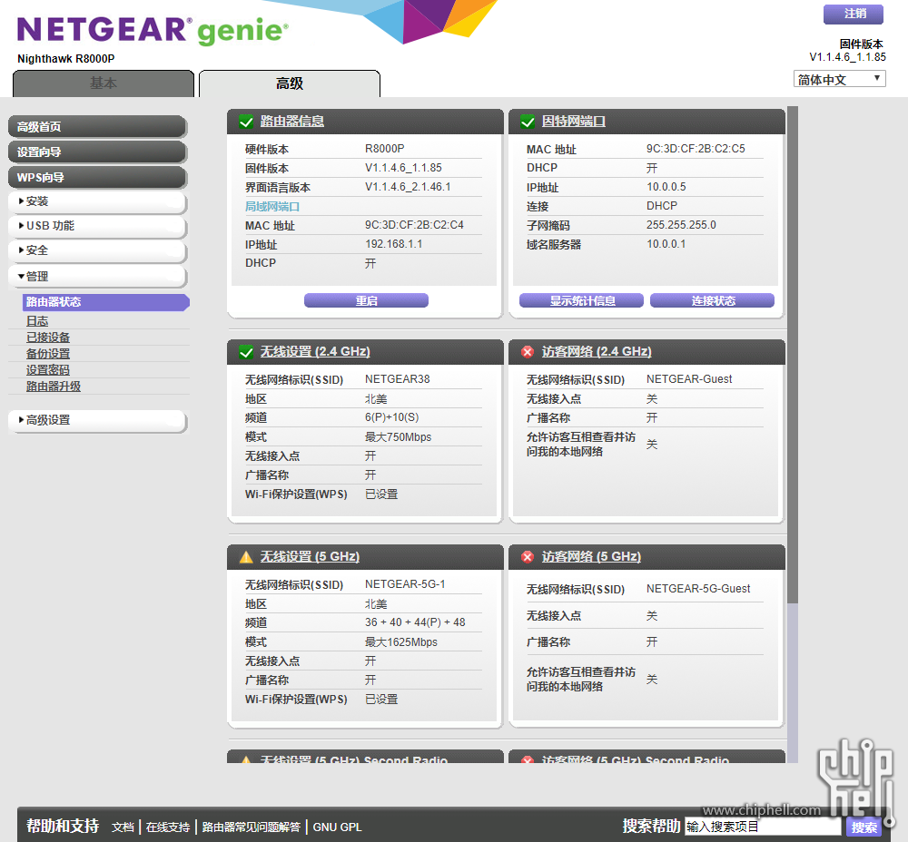
Task: Open the 因特网端口 panel title link
Action: [573, 122]
